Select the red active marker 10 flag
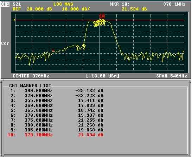 coord(102,16)
